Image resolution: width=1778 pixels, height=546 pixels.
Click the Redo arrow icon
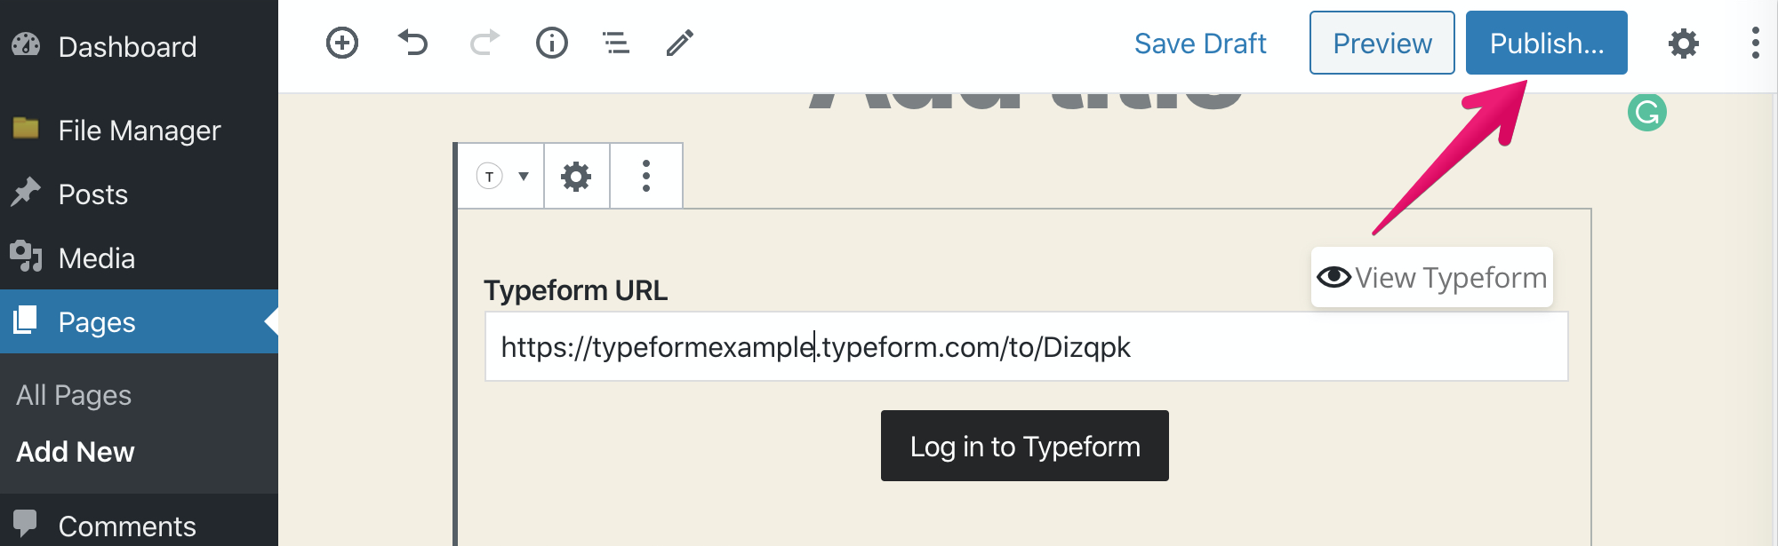pos(485,43)
